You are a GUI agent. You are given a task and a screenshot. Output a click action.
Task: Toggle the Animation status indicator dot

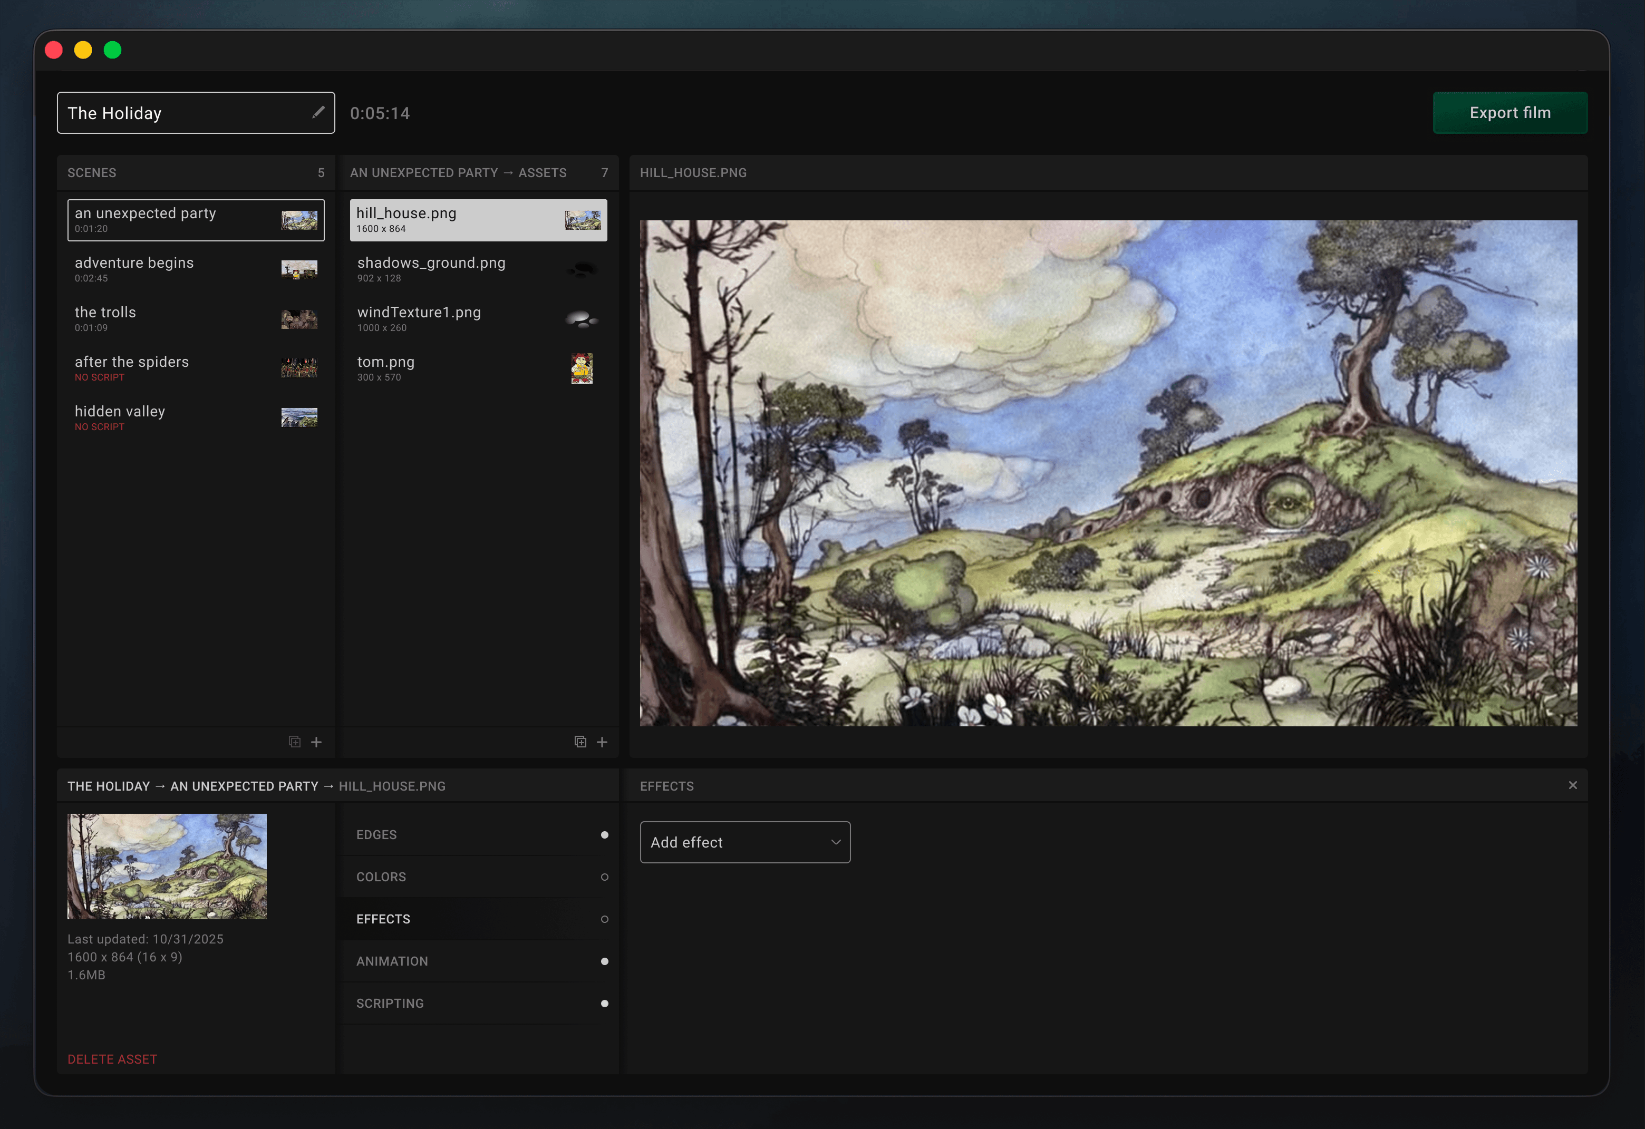[x=605, y=961]
